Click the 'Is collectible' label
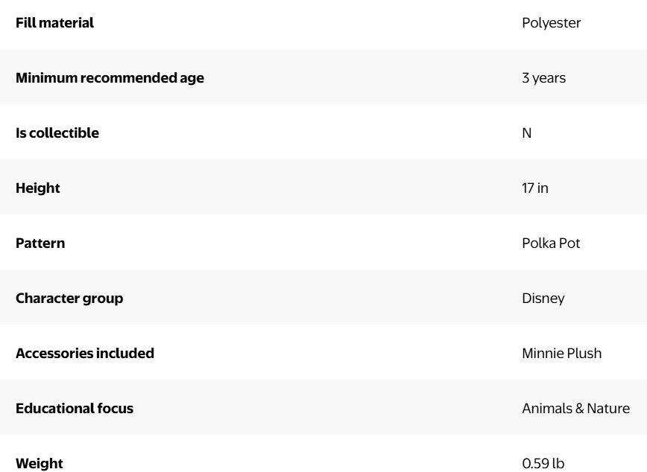The width and height of the screenshot is (647, 472). pos(57,133)
